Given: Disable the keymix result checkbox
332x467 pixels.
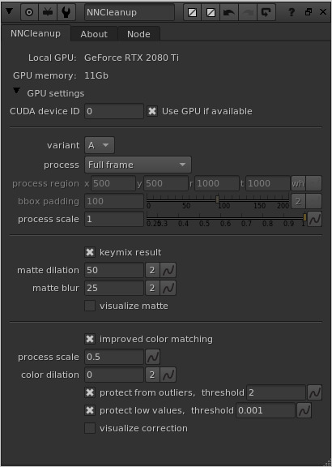Looking at the screenshot, I should tap(90, 252).
